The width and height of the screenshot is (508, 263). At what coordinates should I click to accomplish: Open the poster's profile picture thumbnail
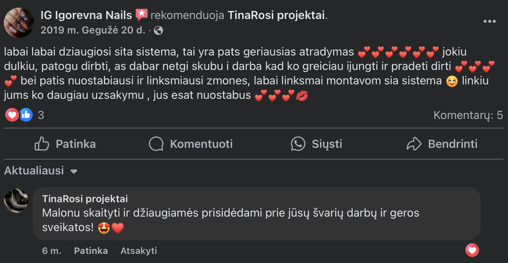(x=19, y=23)
